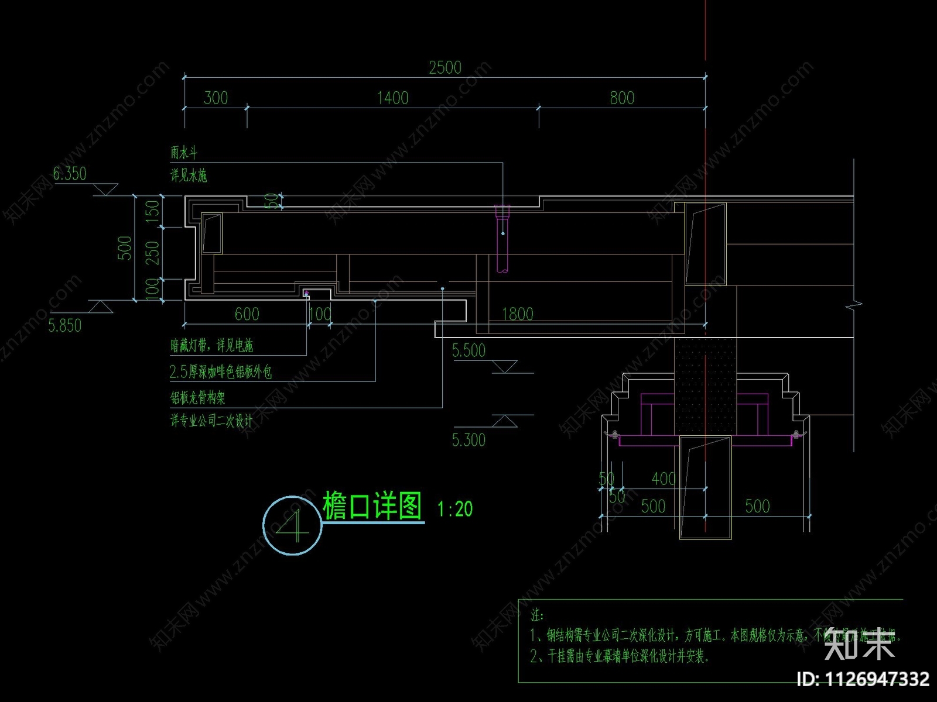Select note 1 about 钢结构 deepening design

pyautogui.click(x=716, y=635)
